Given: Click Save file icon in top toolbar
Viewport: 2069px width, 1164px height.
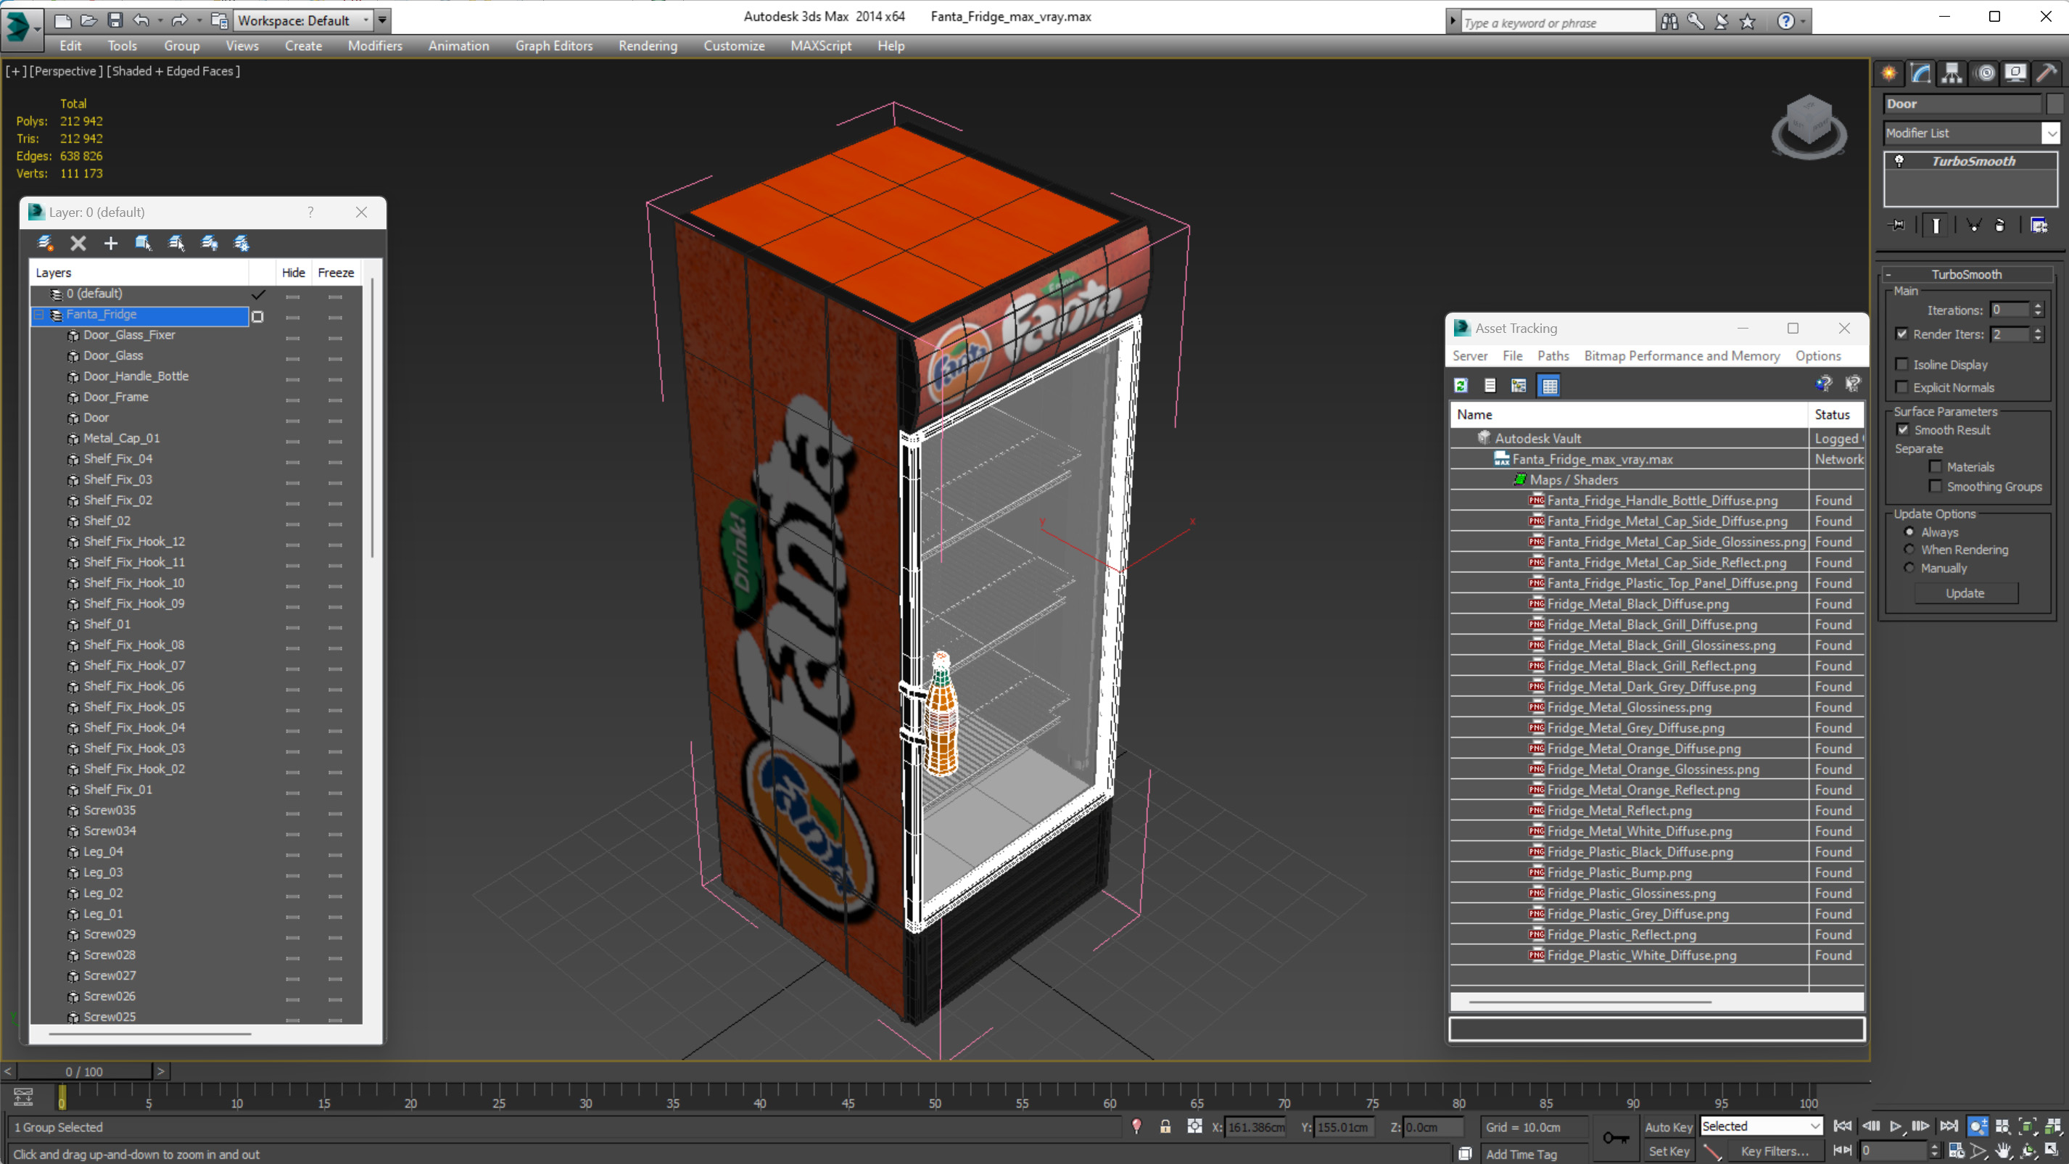Looking at the screenshot, I should point(115,20).
